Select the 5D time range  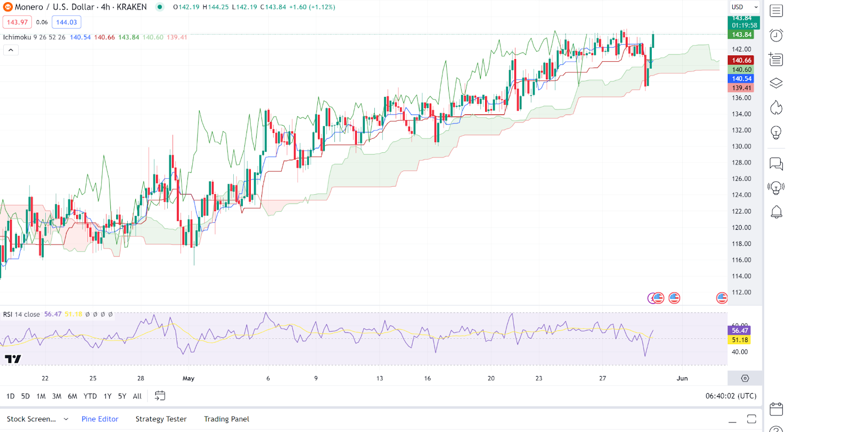click(25, 396)
